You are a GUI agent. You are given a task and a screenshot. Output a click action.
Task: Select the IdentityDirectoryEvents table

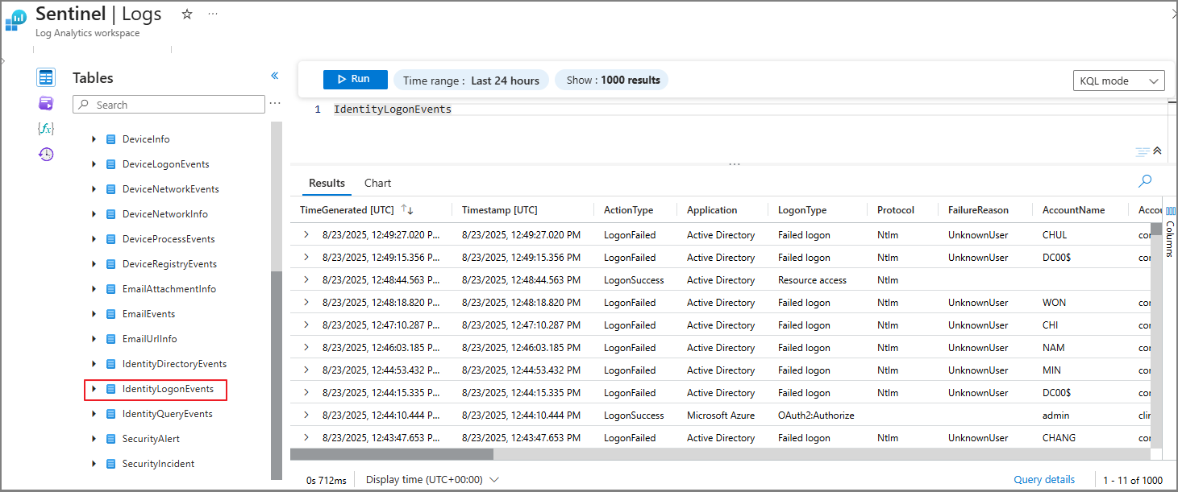[x=174, y=364]
